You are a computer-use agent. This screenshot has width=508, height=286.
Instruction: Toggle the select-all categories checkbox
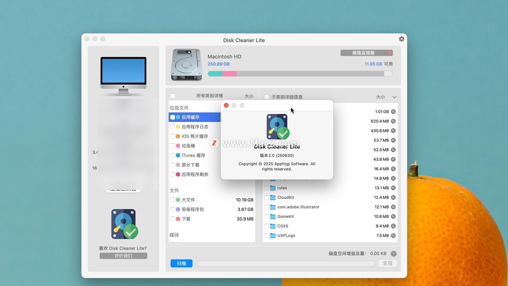173,96
